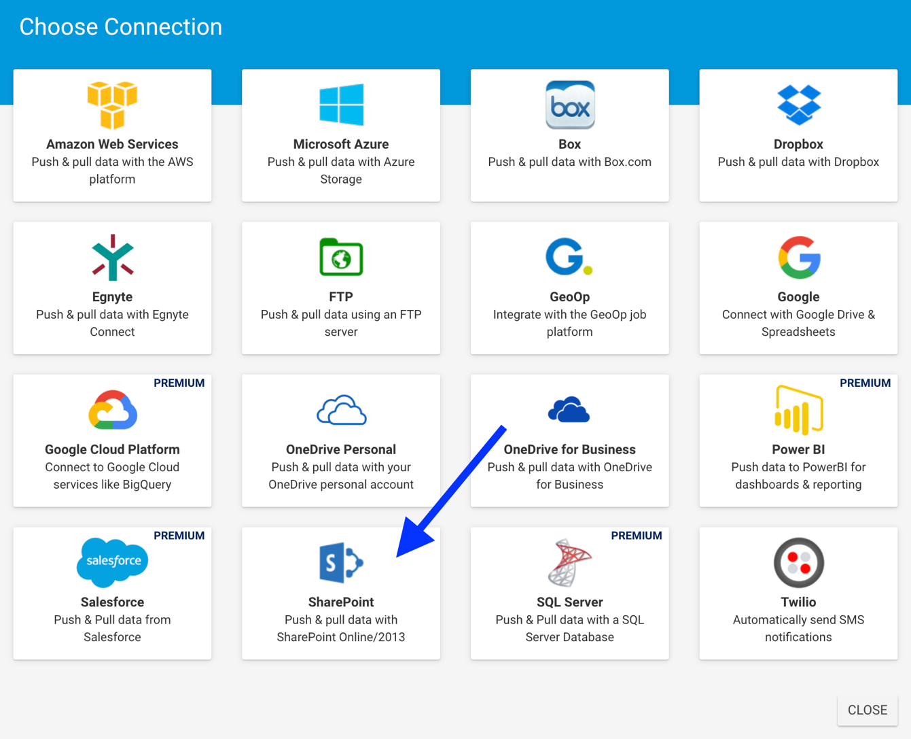
Task: Click 'Connect to Google Cloud services like BigQuery'
Action: [x=113, y=476]
